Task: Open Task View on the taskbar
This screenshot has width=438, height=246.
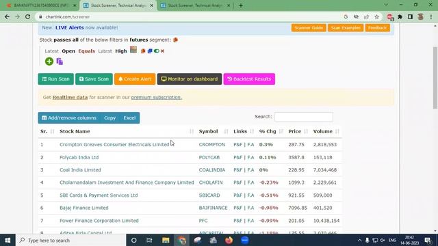Action: coord(149,240)
